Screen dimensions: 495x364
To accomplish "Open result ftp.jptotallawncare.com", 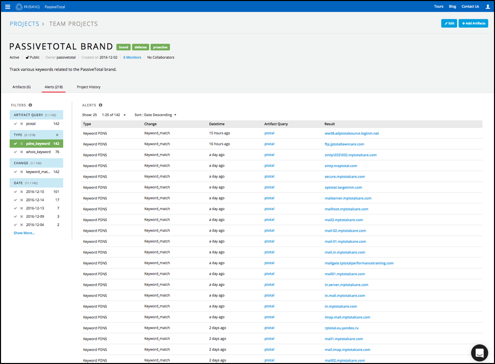I will (x=344, y=144).
